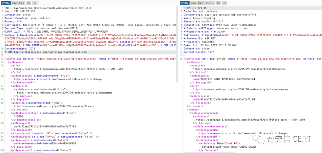322x153 pixels.
Task: Click the request Connection: close header
Action: click(18, 15)
